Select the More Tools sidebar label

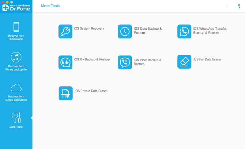pos(16,127)
